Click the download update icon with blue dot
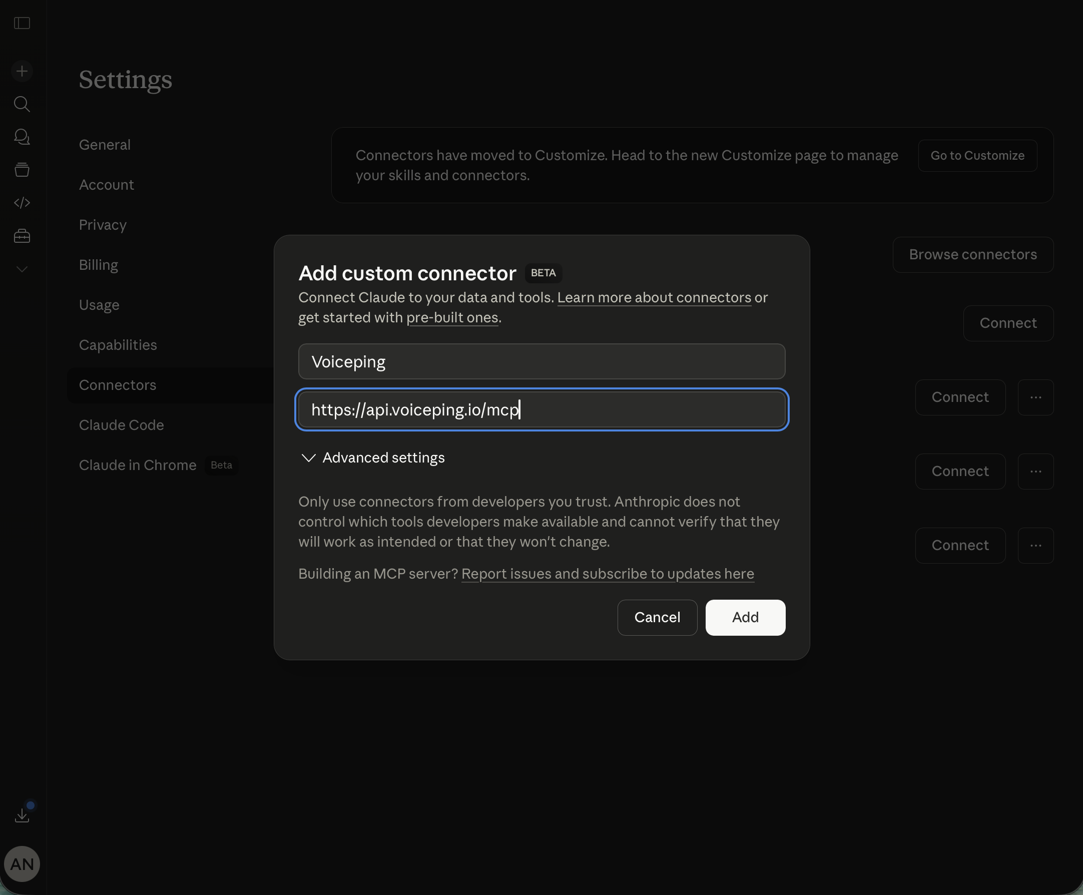Image resolution: width=1083 pixels, height=895 pixels. point(22,813)
